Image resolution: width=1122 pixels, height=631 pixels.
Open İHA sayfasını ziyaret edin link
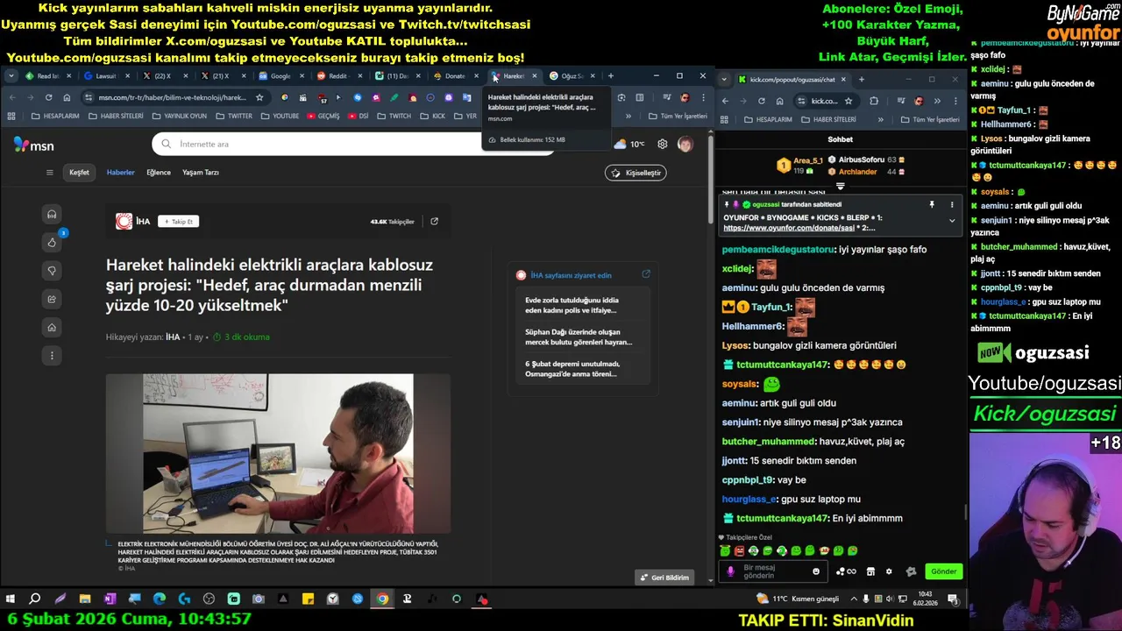pos(571,275)
